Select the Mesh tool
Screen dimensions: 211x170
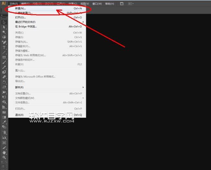pos(4,112)
